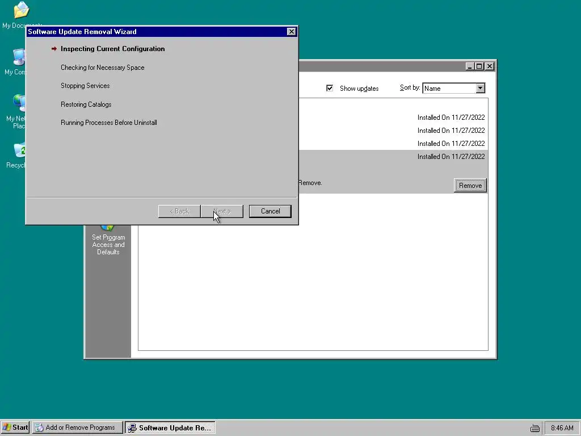581x436 pixels.
Task: Select the first 'Installed On 11/27/2022' row
Action: pos(393,118)
